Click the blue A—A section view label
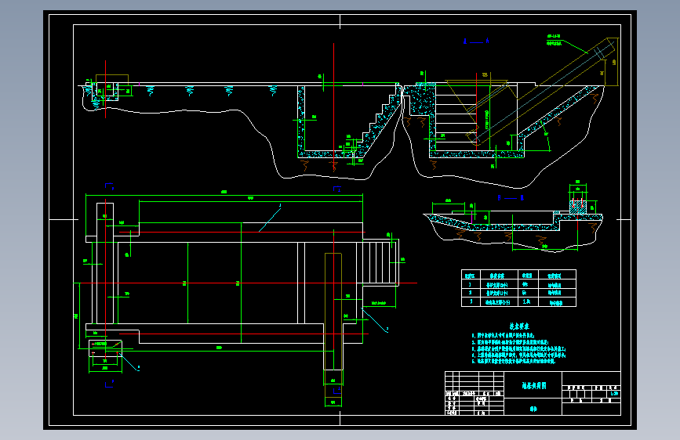This screenshot has height=440, width=680. point(476,41)
